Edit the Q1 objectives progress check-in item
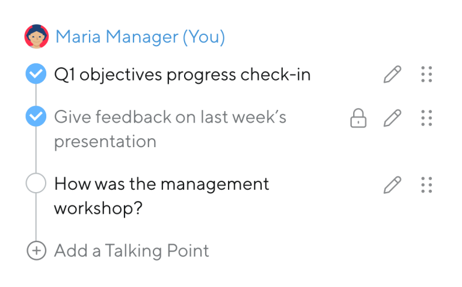 click(x=392, y=74)
